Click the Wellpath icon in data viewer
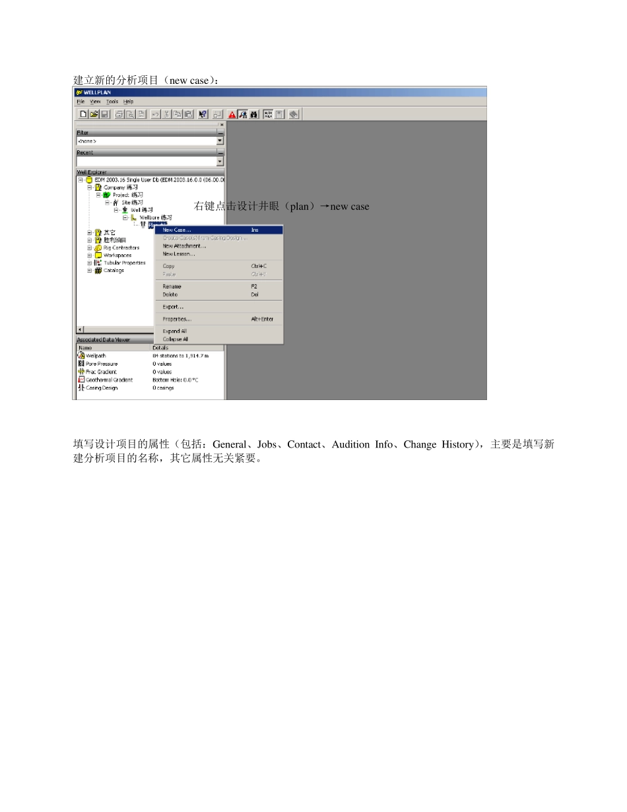Screen dimensions: 627x812 (81, 355)
